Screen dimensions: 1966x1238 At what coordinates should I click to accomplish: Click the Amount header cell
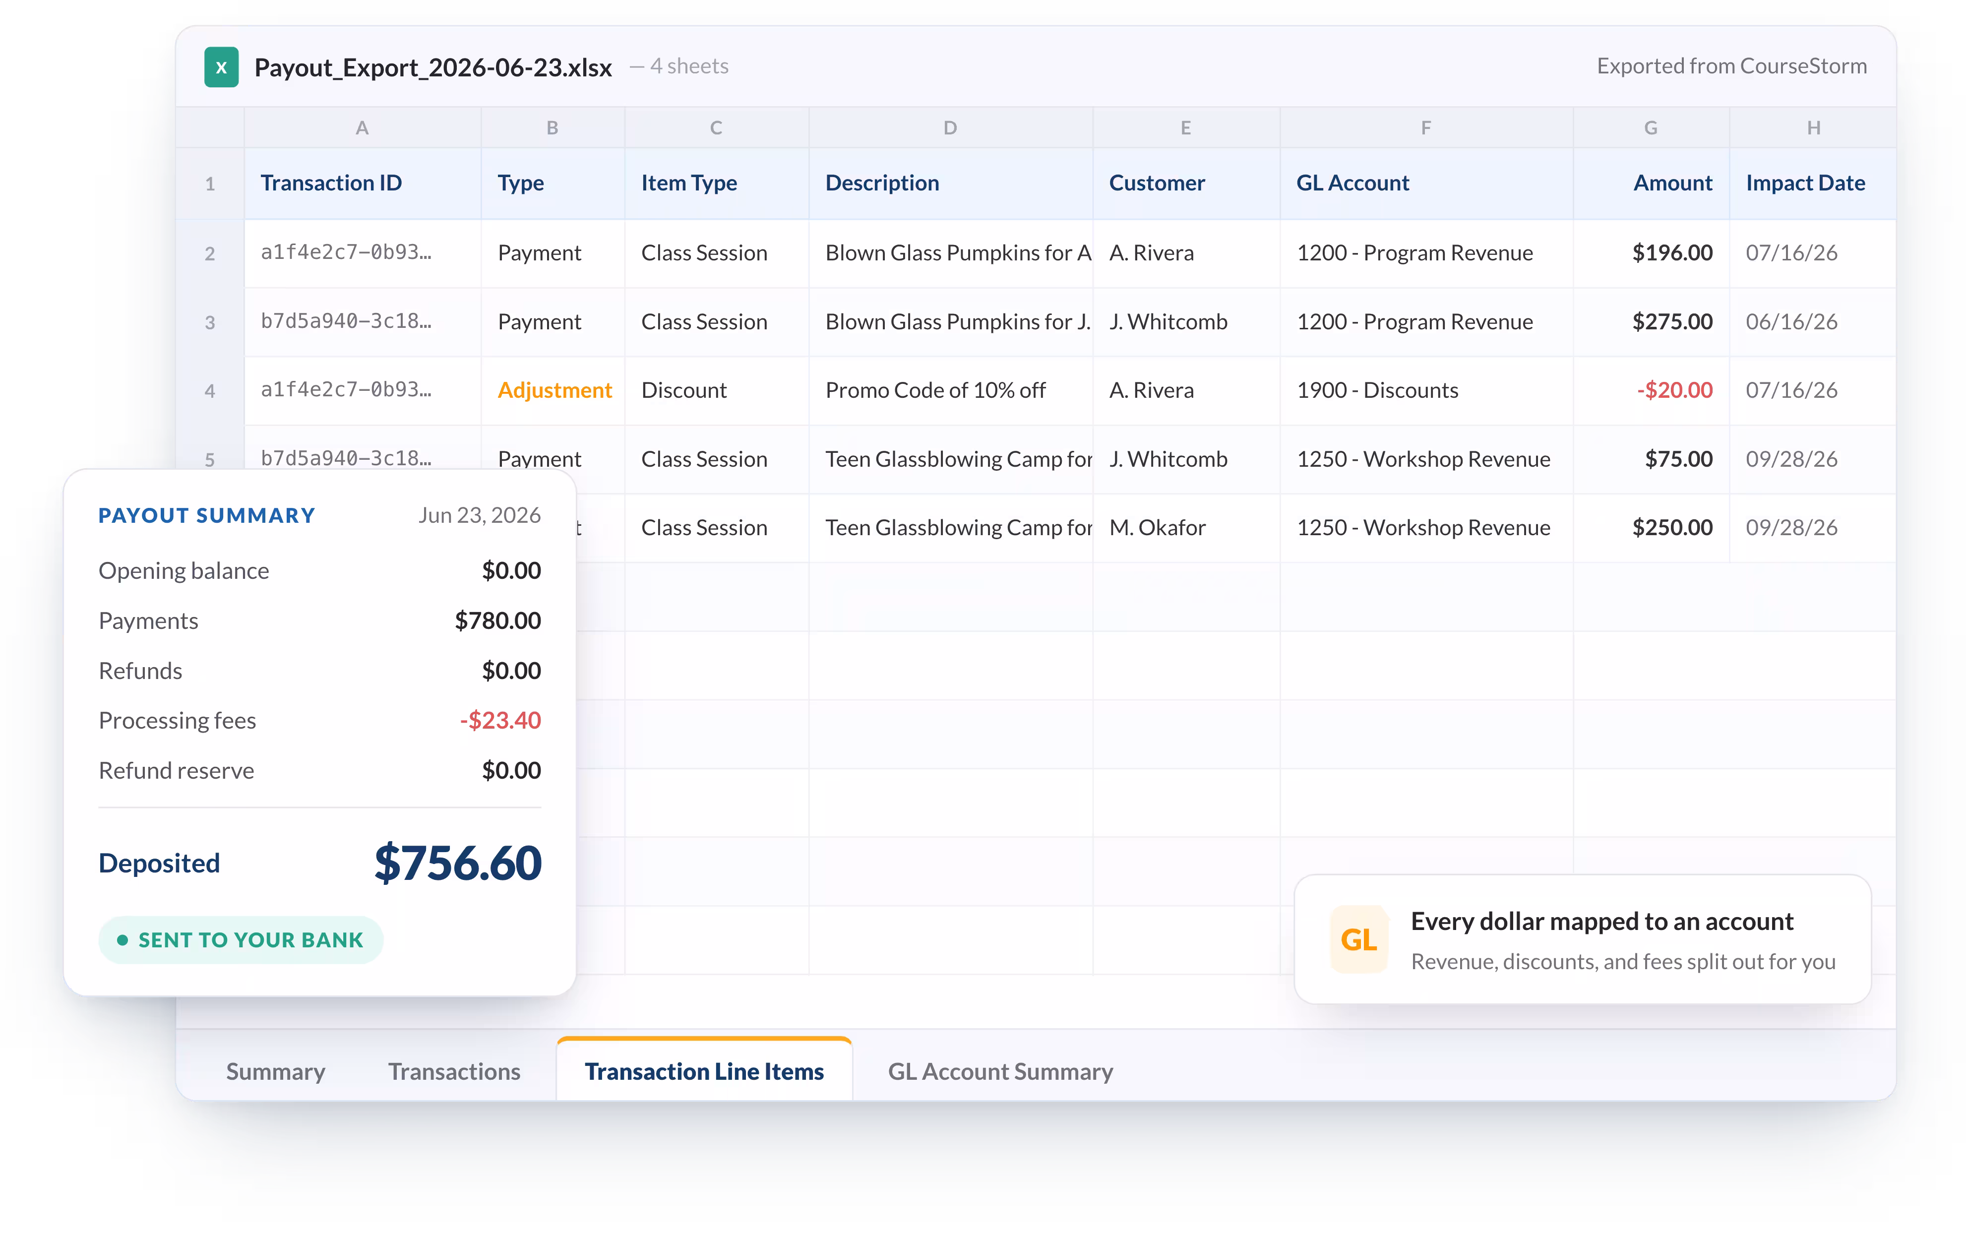[x=1651, y=183]
